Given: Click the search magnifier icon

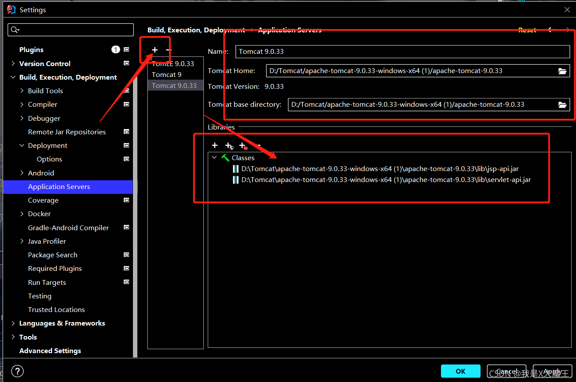Looking at the screenshot, I should (15, 30).
